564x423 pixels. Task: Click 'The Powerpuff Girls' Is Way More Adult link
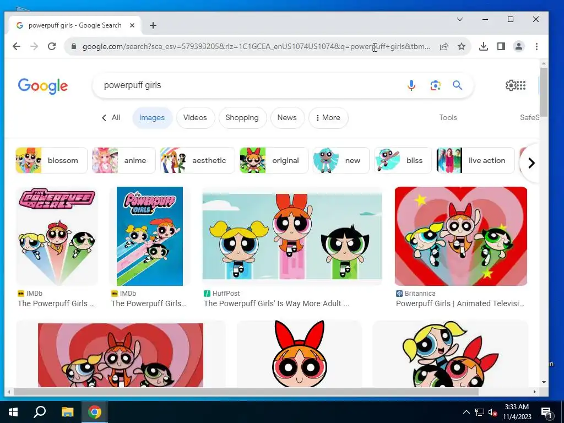[x=276, y=303]
